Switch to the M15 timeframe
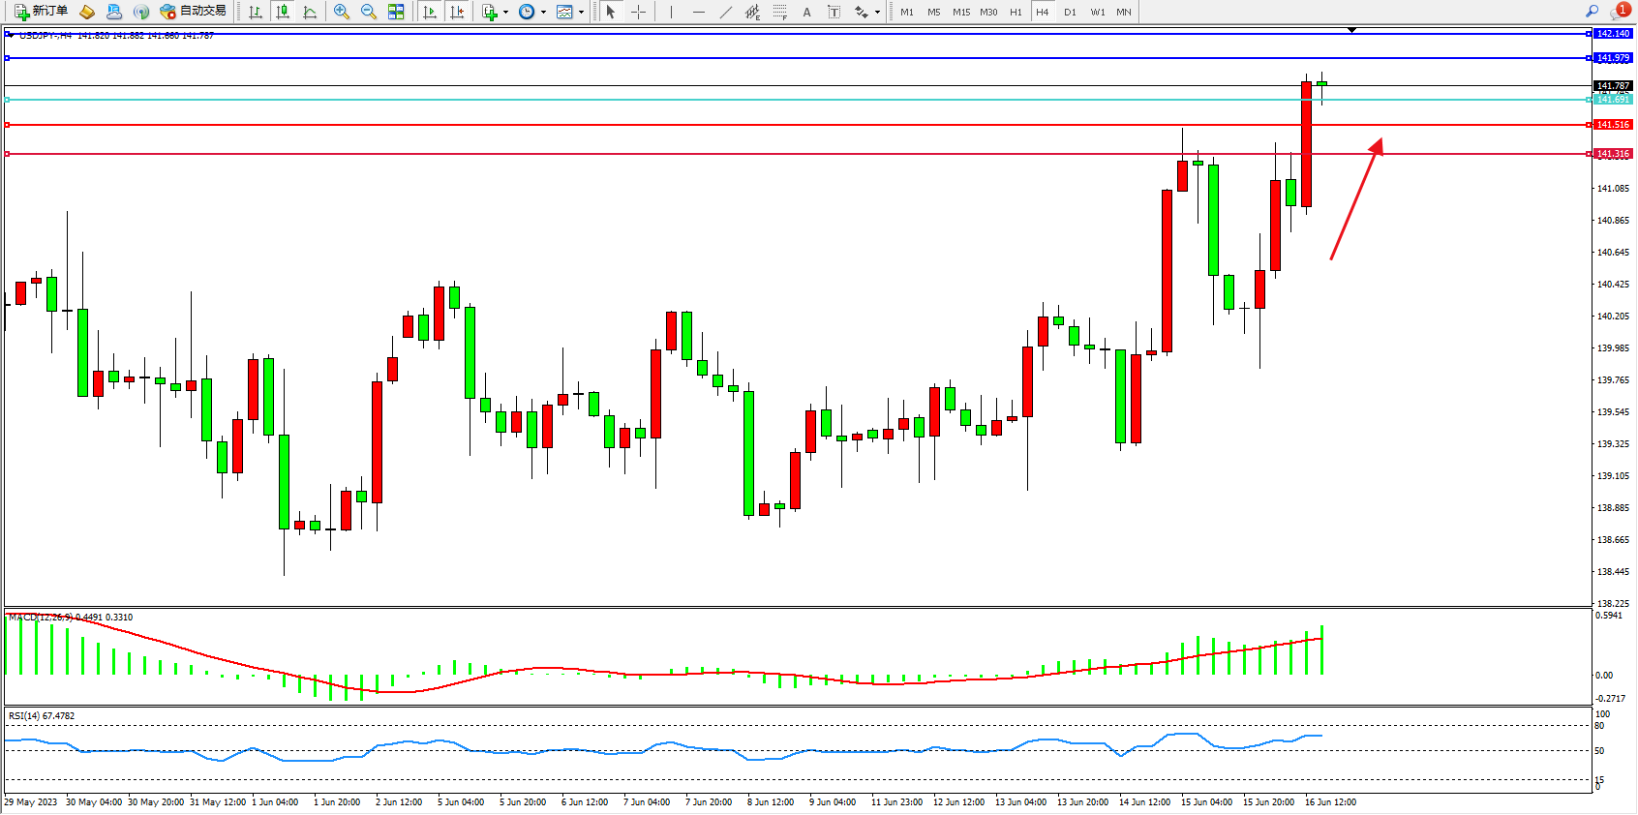The image size is (1638, 815). [x=960, y=13]
